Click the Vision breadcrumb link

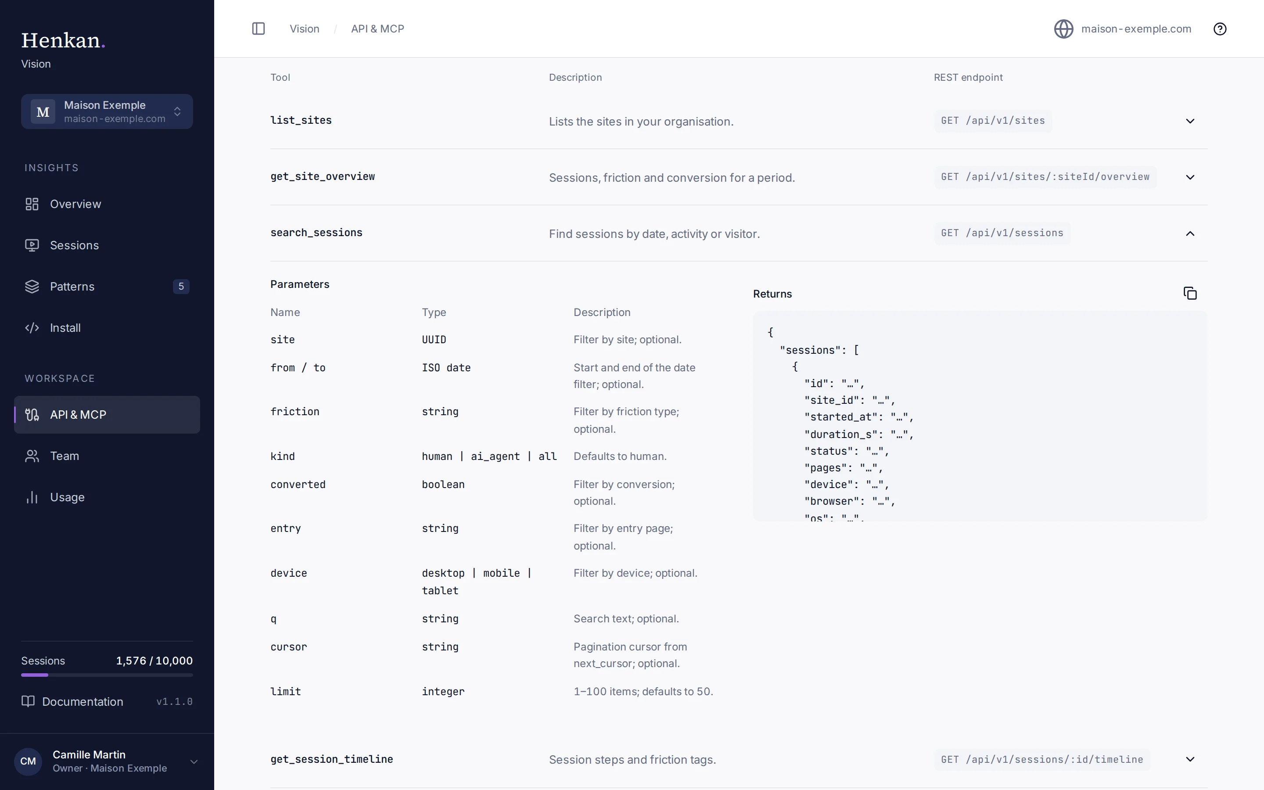click(305, 29)
